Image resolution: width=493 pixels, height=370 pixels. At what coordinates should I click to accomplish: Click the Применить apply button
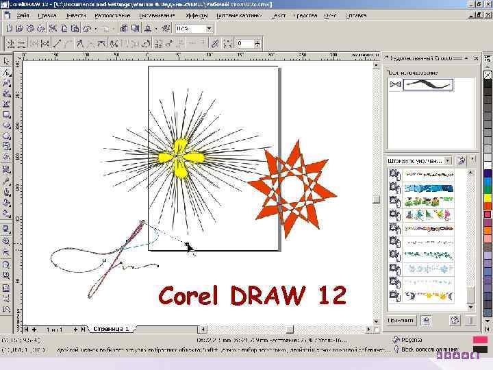pyautogui.click(x=401, y=320)
